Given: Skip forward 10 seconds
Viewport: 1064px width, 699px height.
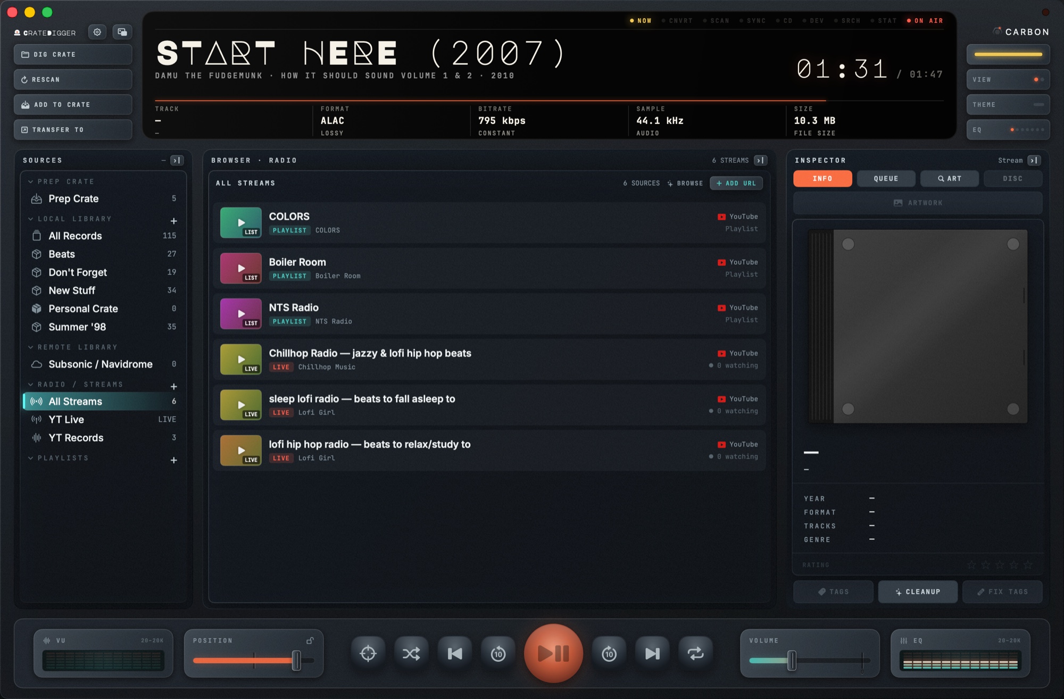Looking at the screenshot, I should tap(609, 653).
